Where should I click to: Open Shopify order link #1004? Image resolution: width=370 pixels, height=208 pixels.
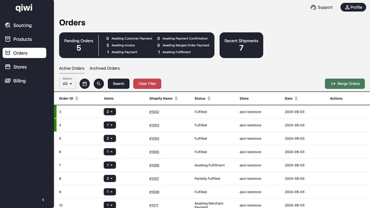154,139
